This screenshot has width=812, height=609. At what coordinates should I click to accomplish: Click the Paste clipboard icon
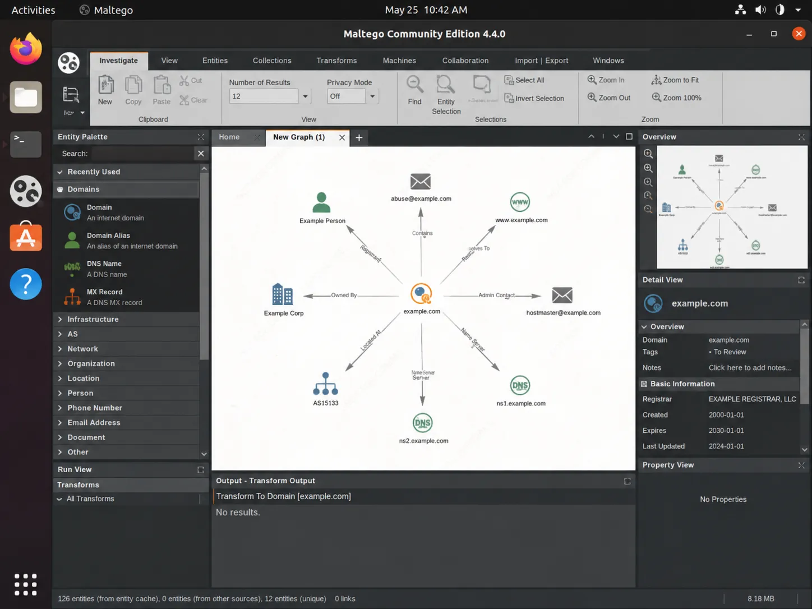[x=162, y=86]
